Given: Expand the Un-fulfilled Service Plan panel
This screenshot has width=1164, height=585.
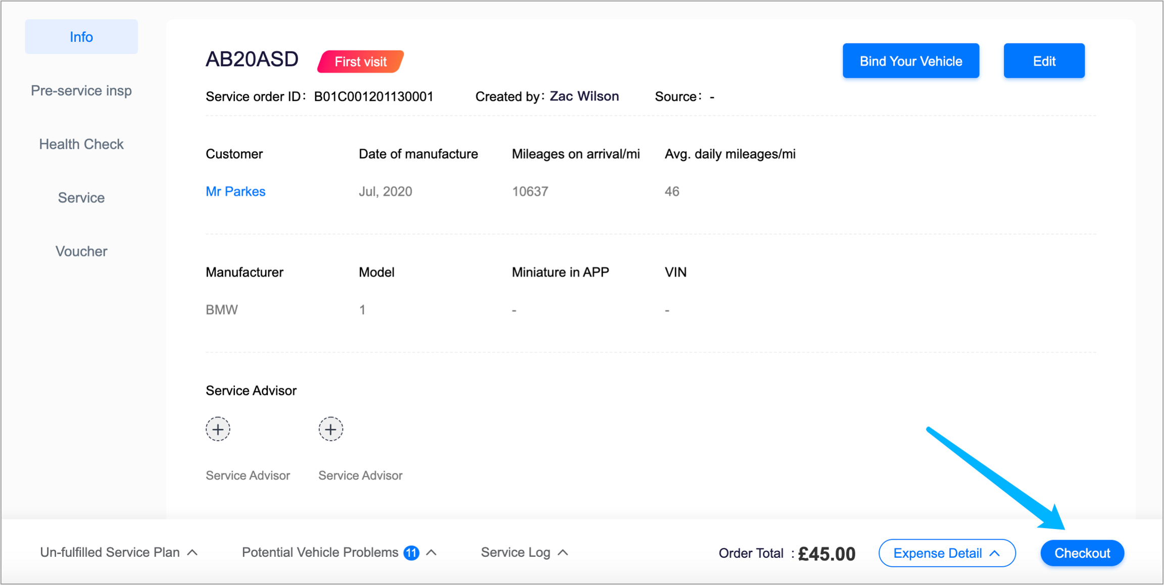Looking at the screenshot, I should 119,553.
